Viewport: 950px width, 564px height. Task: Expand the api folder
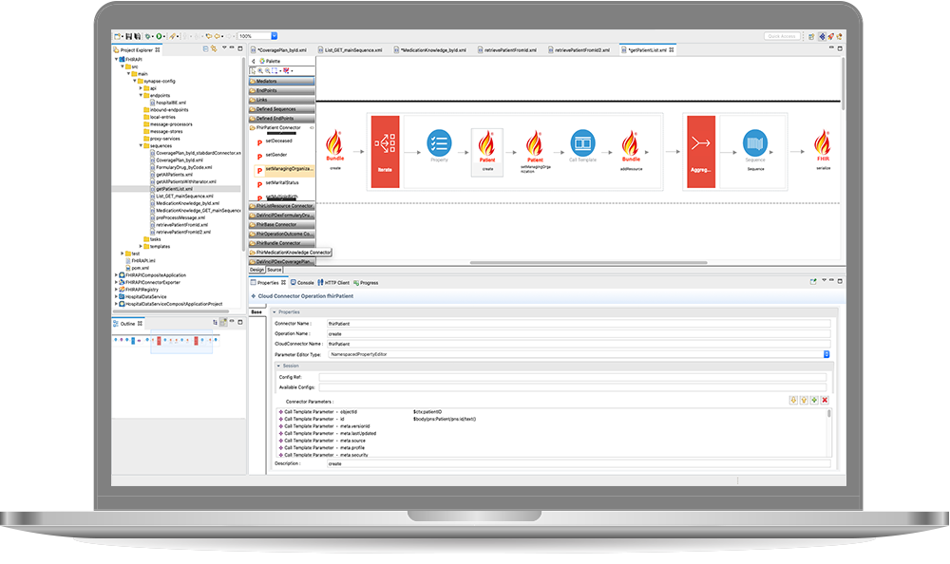pyautogui.click(x=141, y=88)
